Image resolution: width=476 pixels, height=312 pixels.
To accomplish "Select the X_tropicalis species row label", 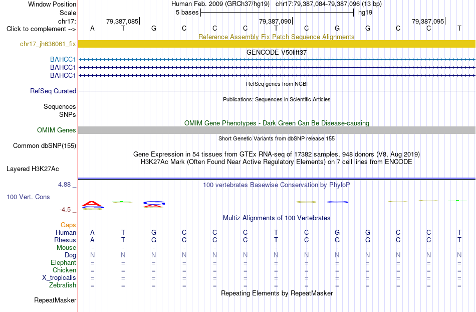I will (x=59, y=278).
